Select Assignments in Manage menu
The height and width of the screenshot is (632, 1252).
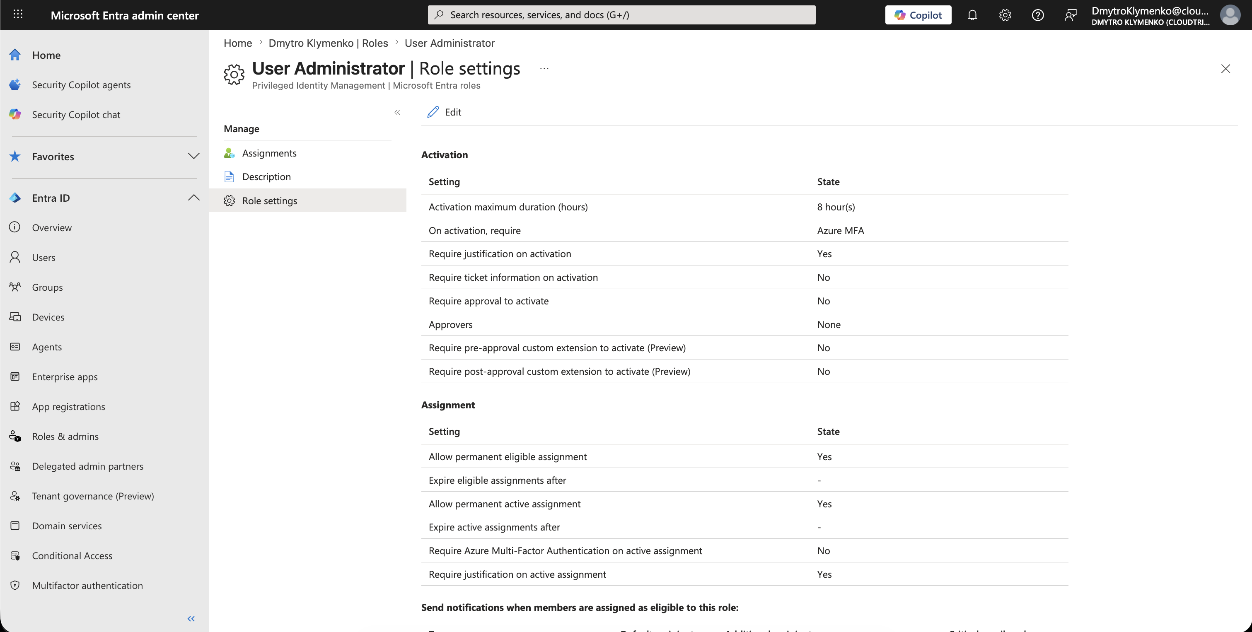click(x=308, y=153)
